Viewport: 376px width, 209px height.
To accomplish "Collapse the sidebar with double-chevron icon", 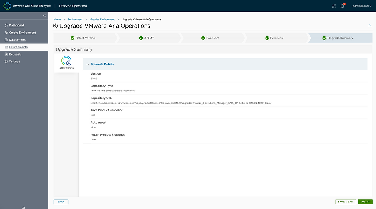I will point(45,16).
